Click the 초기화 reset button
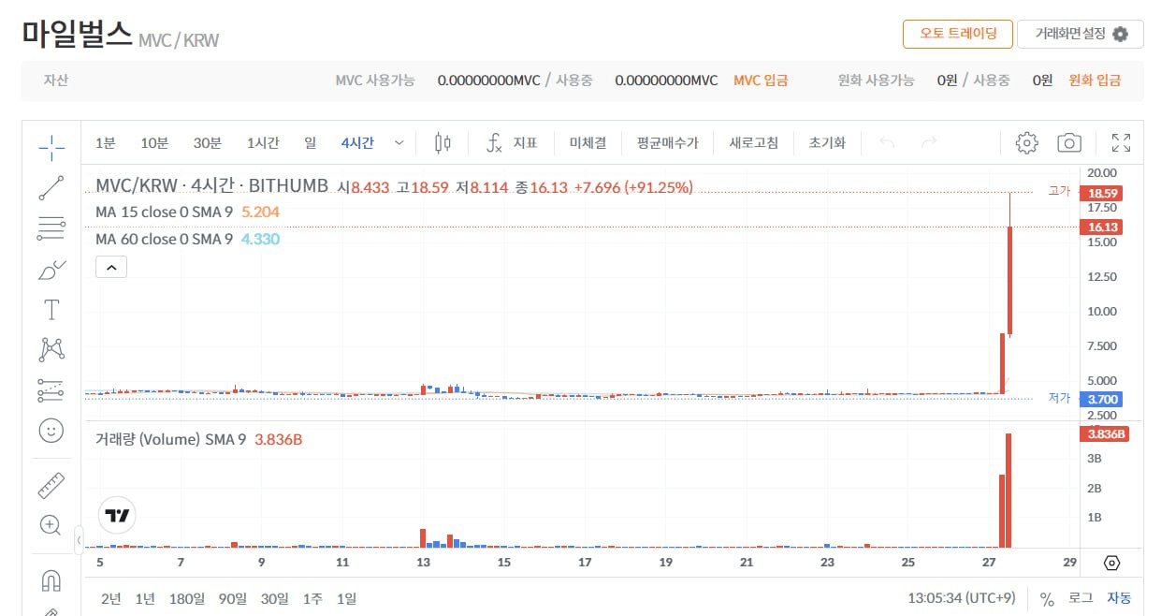 [827, 143]
